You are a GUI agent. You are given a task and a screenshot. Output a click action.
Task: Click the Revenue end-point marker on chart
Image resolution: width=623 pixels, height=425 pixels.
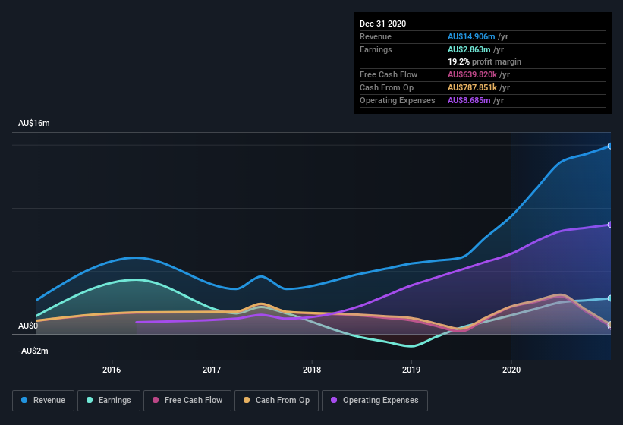click(x=610, y=146)
